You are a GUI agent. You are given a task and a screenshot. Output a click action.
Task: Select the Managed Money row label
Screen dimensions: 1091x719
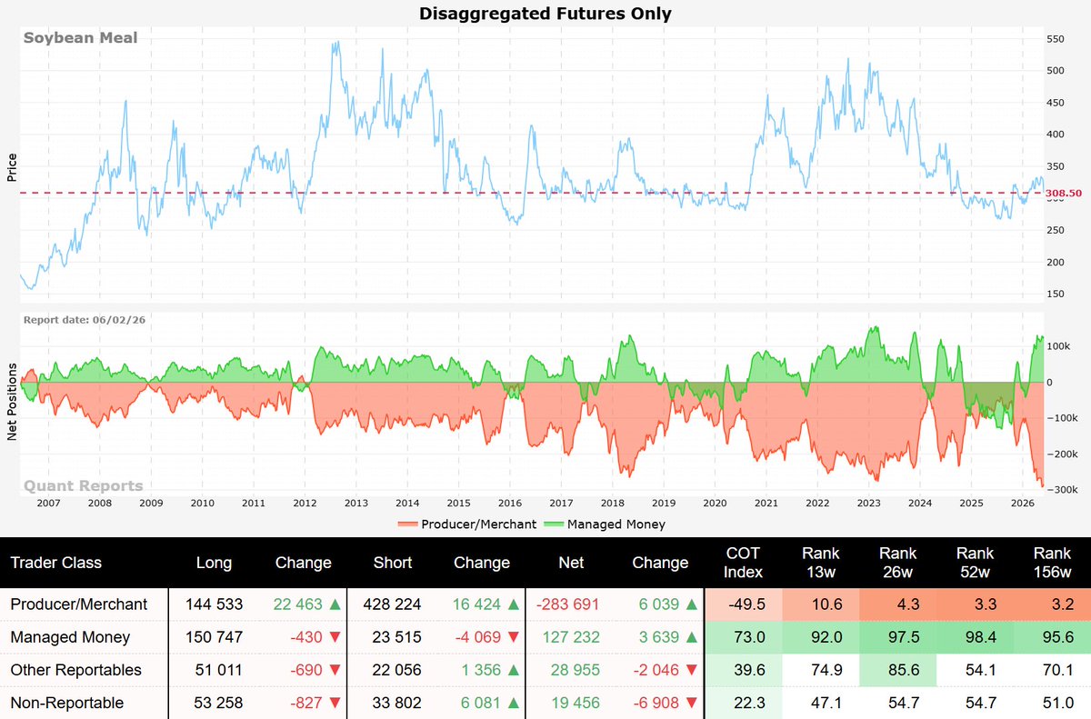tap(70, 637)
